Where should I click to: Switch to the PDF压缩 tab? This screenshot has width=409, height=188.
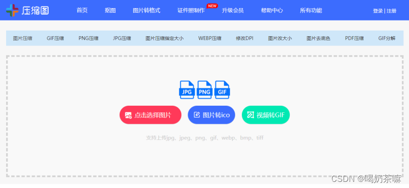[354, 38]
